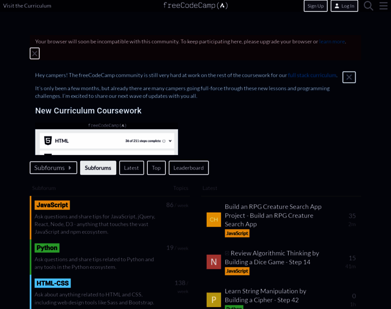Click reply count 35 on RPG topic
The height and width of the screenshot is (309, 391).
tap(352, 216)
